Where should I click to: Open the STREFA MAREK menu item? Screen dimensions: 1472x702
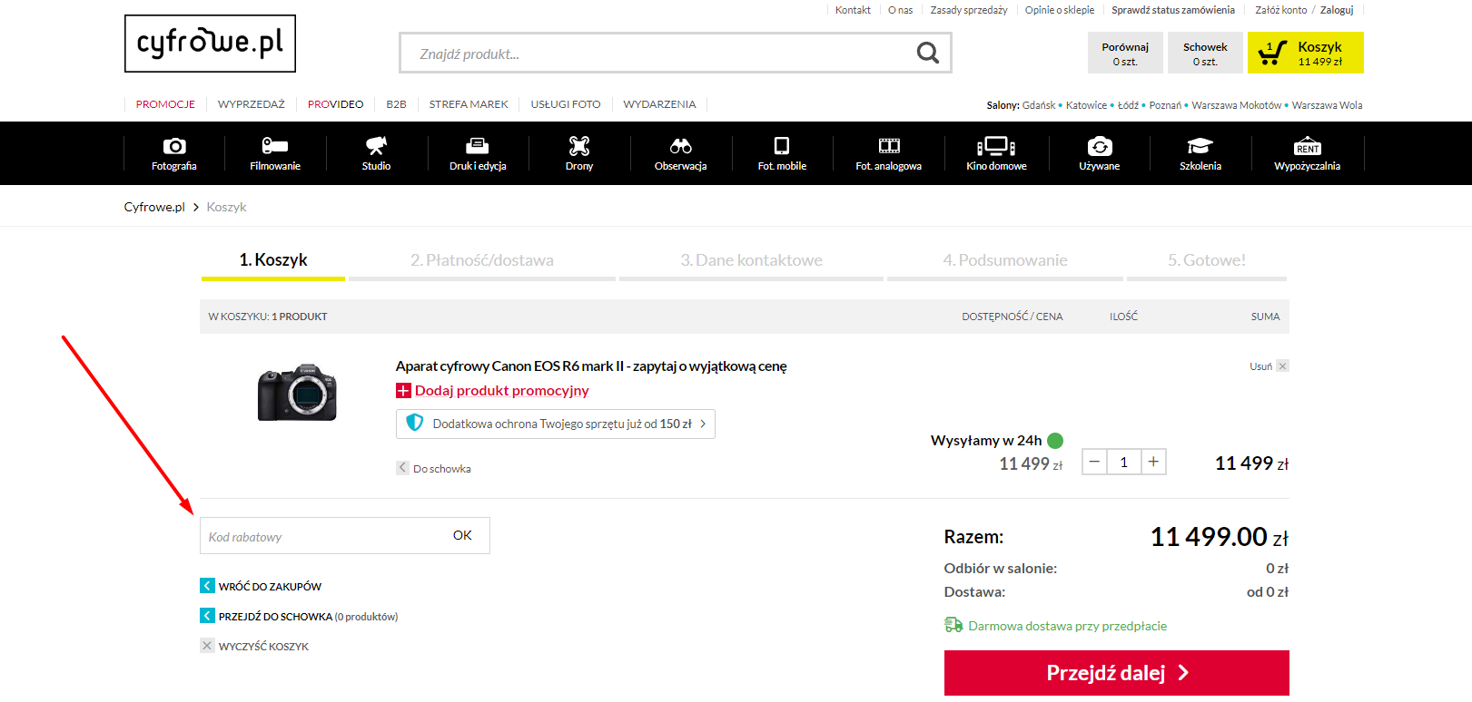[x=469, y=104]
